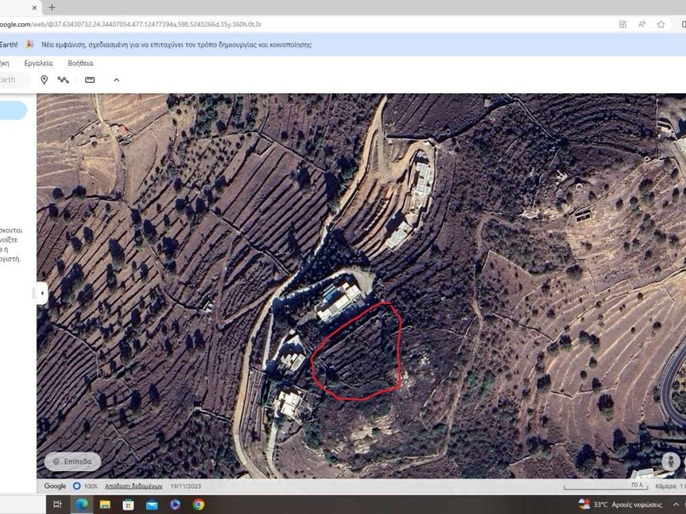This screenshot has width=686, height=514.
Task: Launch File Explorer from the taskbar
Action: point(105,505)
